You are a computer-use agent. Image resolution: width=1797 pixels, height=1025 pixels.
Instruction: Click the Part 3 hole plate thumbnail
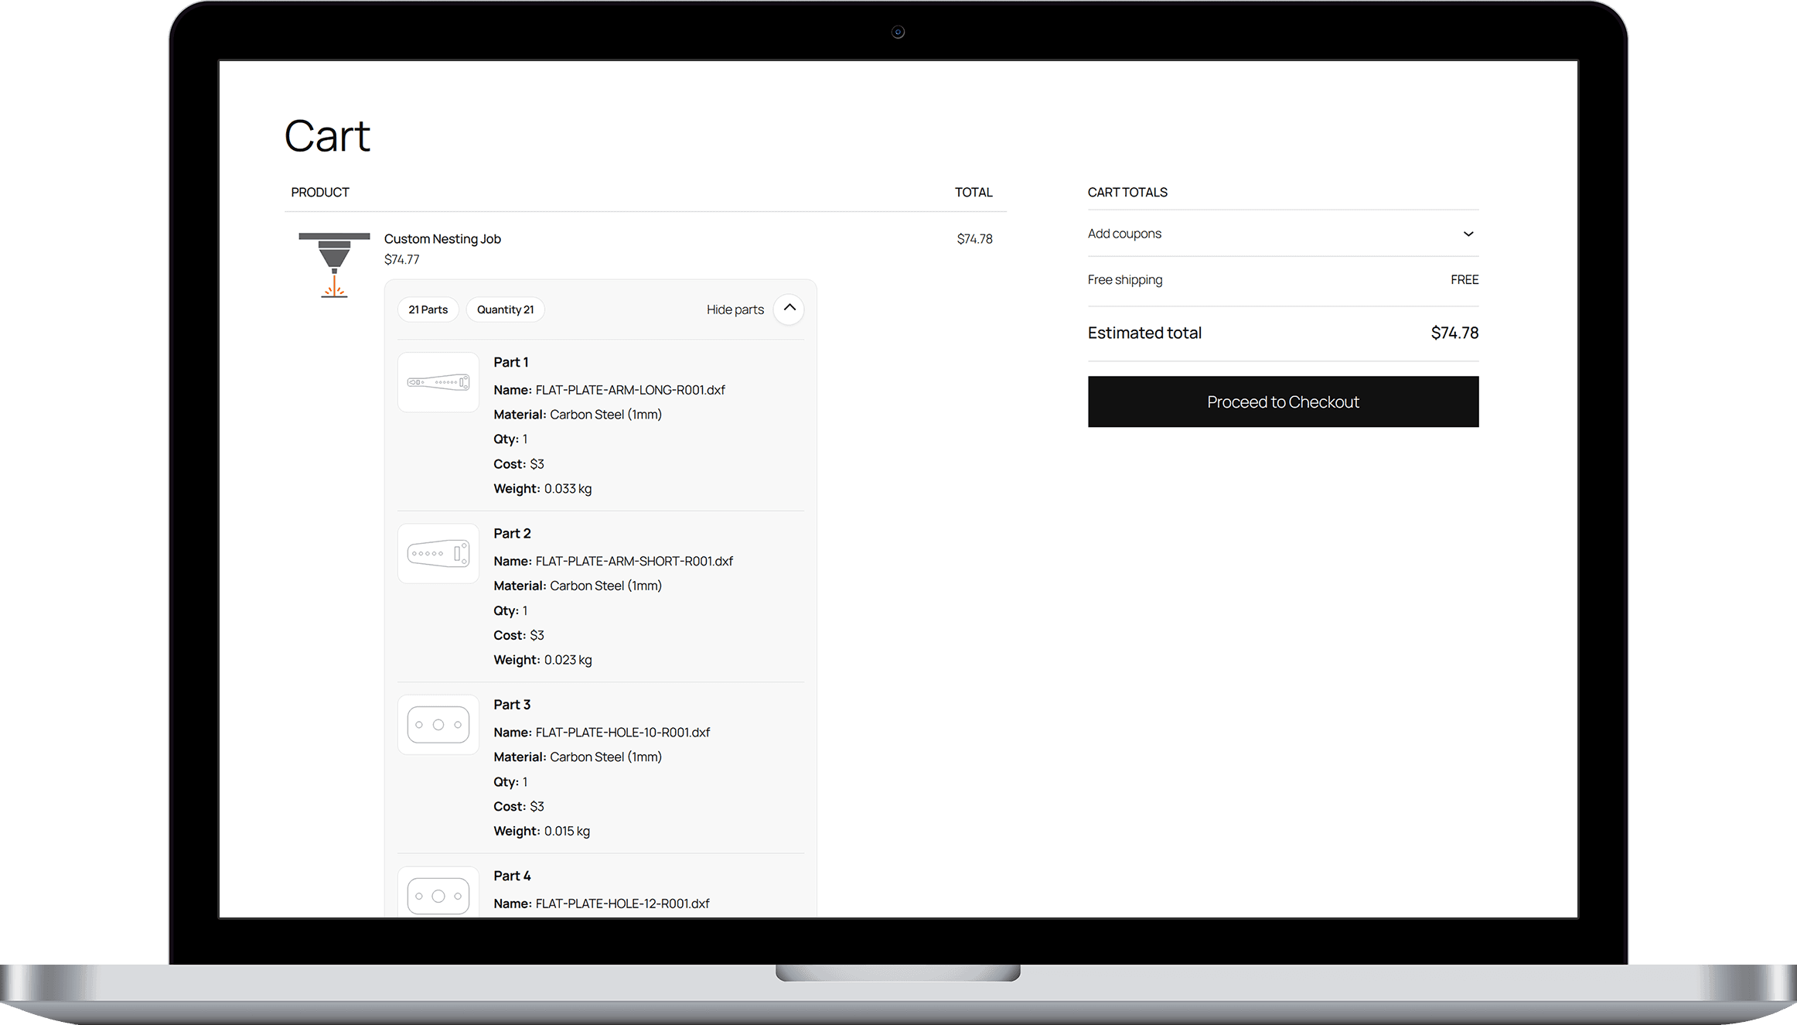pyautogui.click(x=438, y=725)
